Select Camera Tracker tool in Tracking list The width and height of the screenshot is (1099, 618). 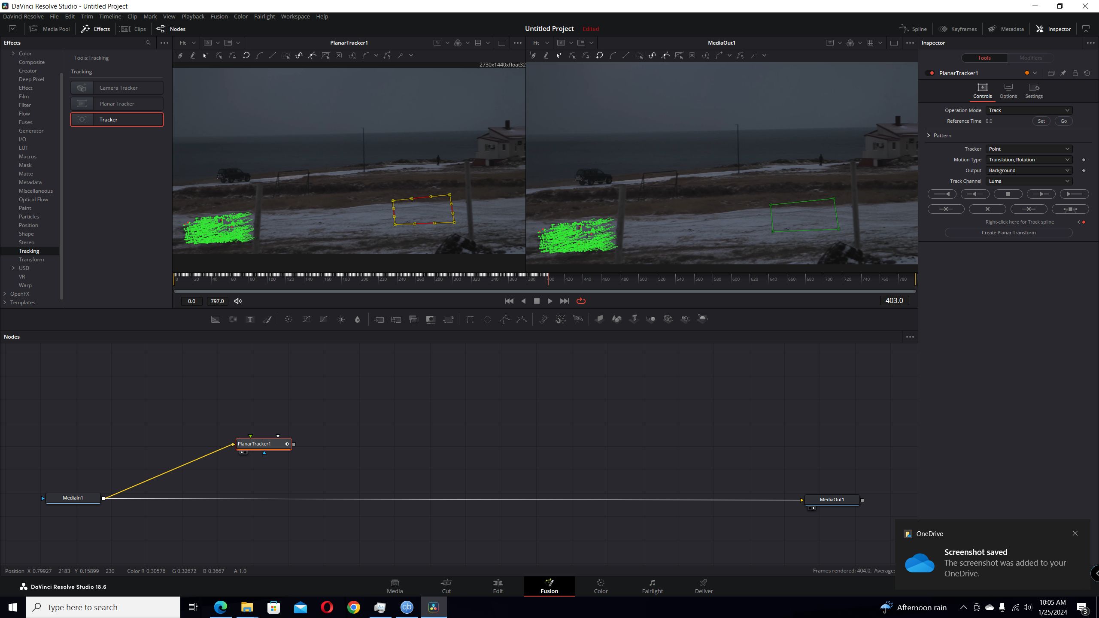click(x=117, y=88)
